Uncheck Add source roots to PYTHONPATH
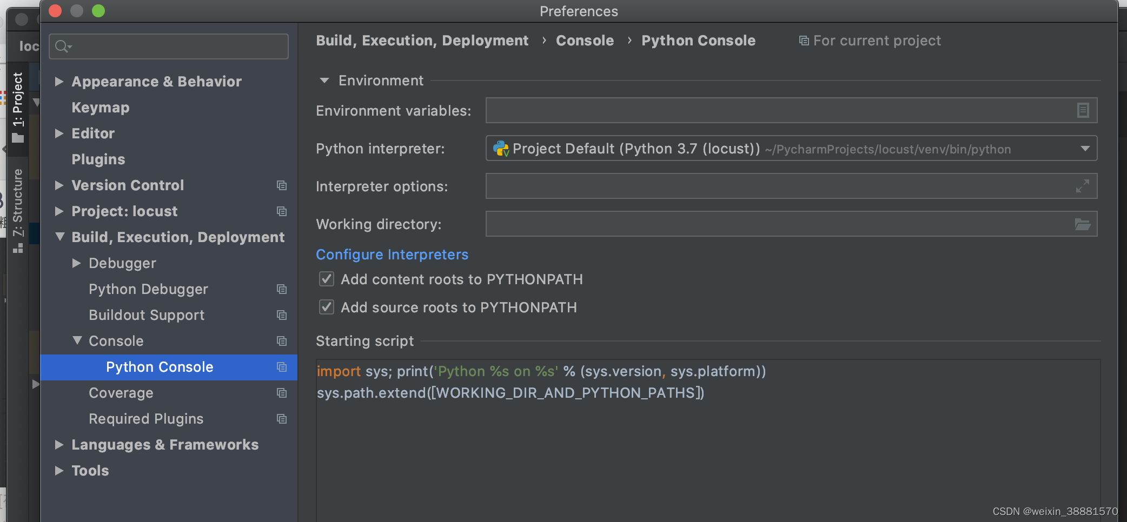This screenshot has height=522, width=1127. click(x=327, y=307)
